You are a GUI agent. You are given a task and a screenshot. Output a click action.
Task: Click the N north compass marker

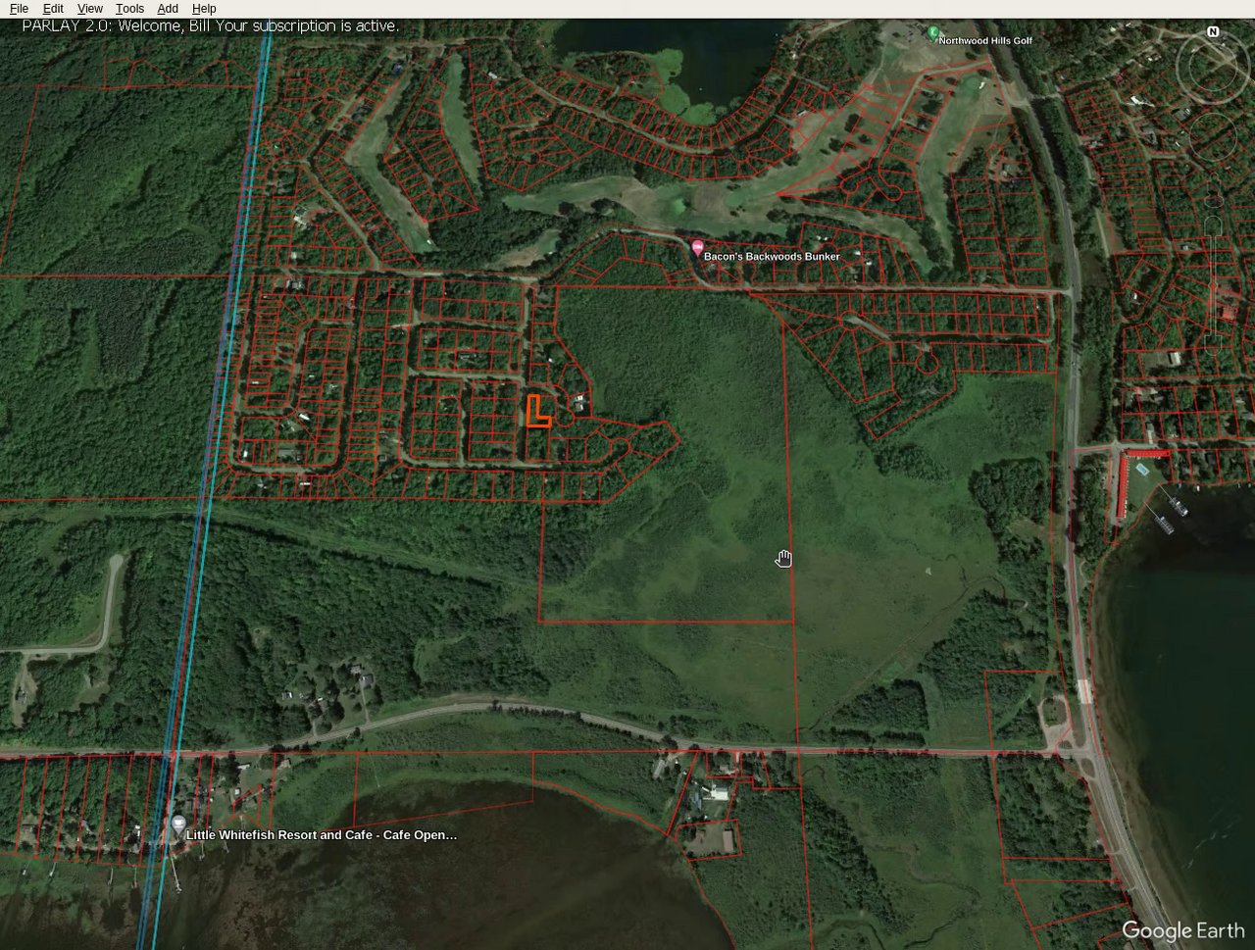click(x=1213, y=32)
